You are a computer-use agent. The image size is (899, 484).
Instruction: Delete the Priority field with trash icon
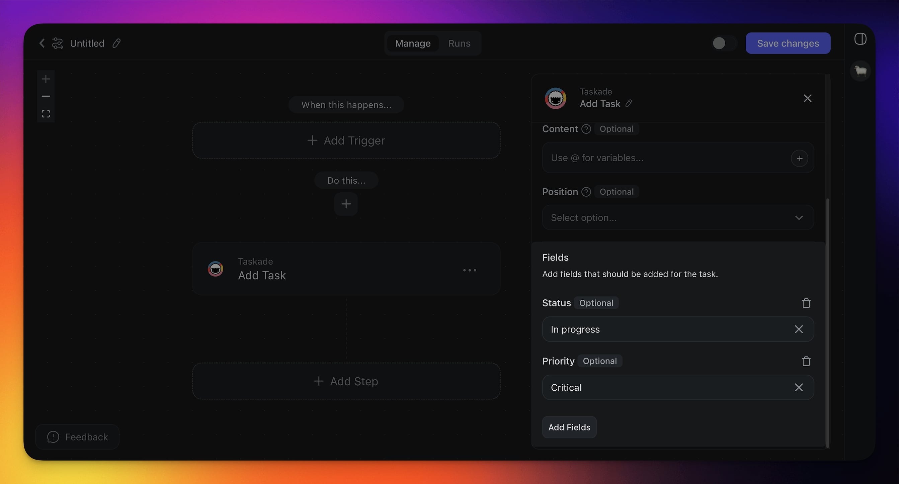806,361
